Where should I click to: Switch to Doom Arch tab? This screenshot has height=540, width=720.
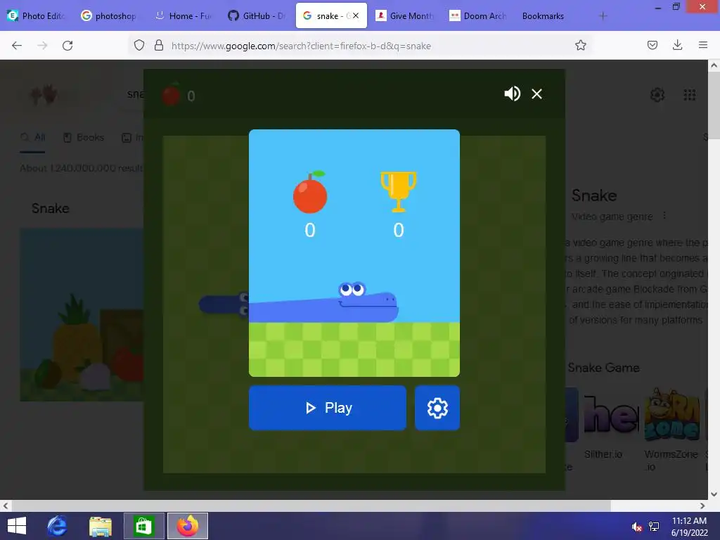pyautogui.click(x=478, y=15)
